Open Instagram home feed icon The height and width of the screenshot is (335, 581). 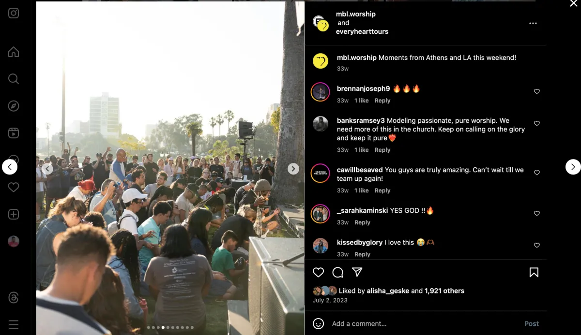coord(14,52)
